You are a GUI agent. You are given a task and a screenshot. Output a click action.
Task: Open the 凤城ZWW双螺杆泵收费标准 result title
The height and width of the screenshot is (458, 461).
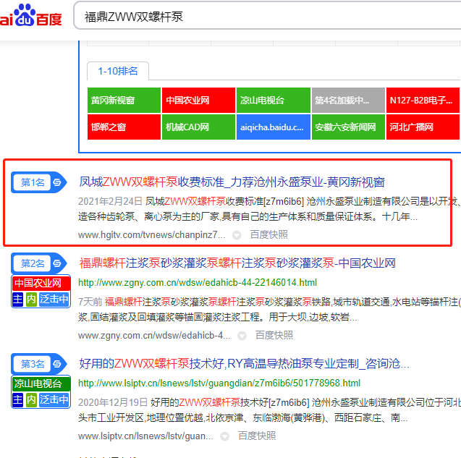232,182
